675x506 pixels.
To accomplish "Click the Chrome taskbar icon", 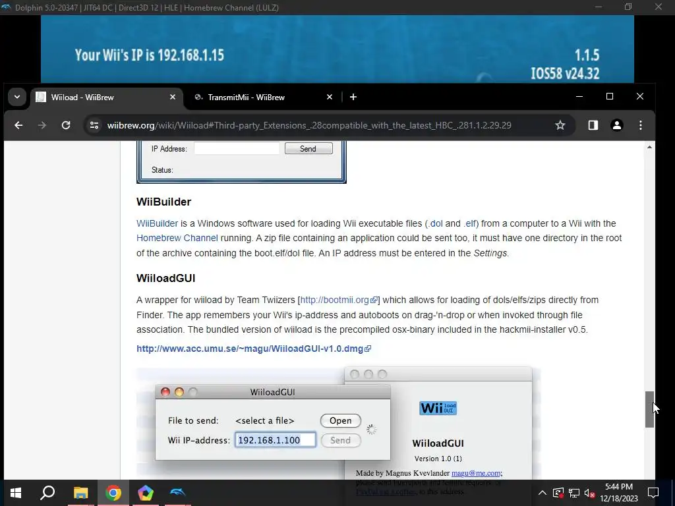I will pos(113,493).
